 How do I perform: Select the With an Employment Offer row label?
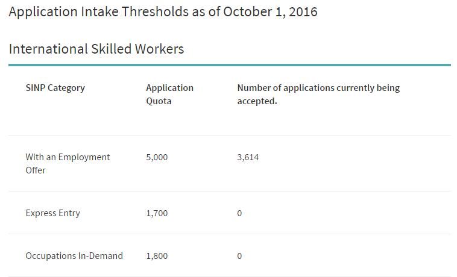(68, 164)
